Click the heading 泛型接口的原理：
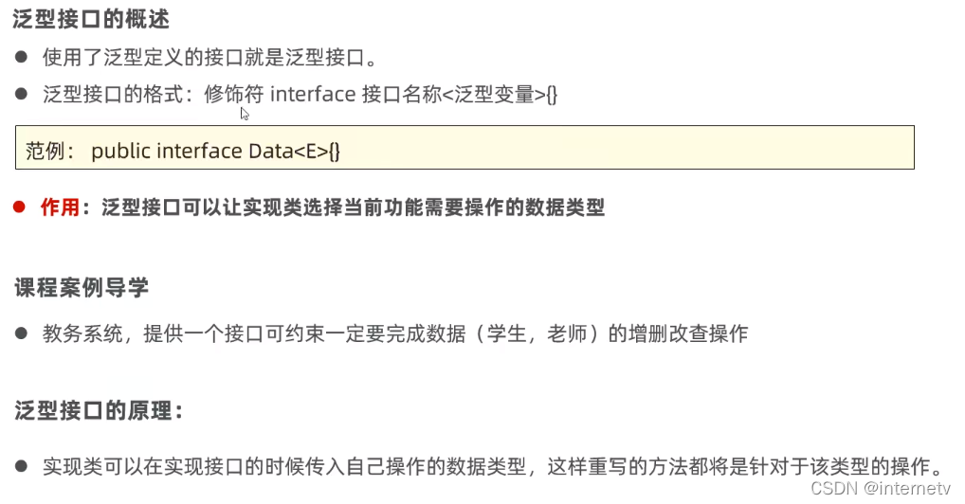 click(x=100, y=410)
